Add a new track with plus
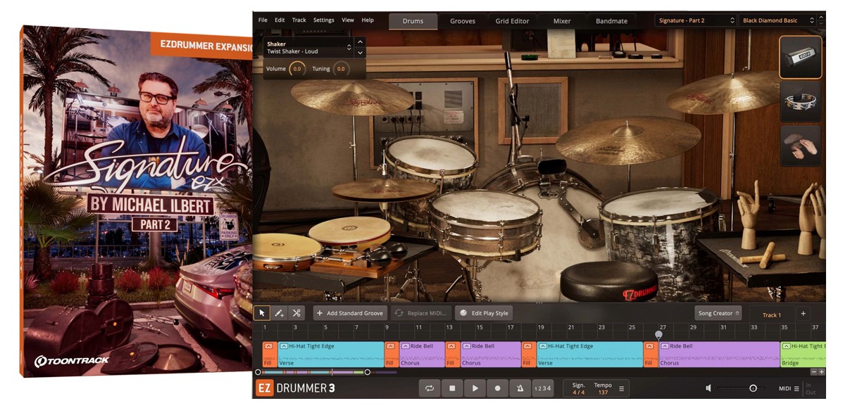 click(x=803, y=314)
